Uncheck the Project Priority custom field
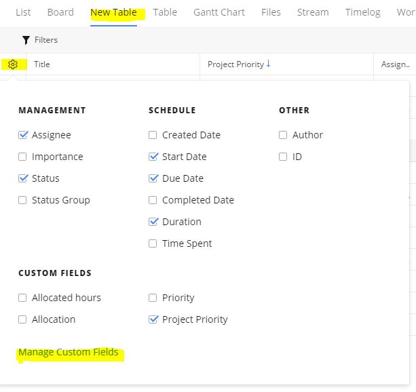Viewport: 416px width, 392px height. pyautogui.click(x=153, y=319)
